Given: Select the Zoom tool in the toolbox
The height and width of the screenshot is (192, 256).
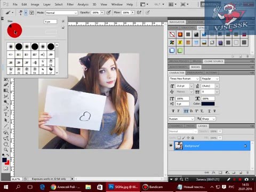Looking at the screenshot, I should [6, 150].
